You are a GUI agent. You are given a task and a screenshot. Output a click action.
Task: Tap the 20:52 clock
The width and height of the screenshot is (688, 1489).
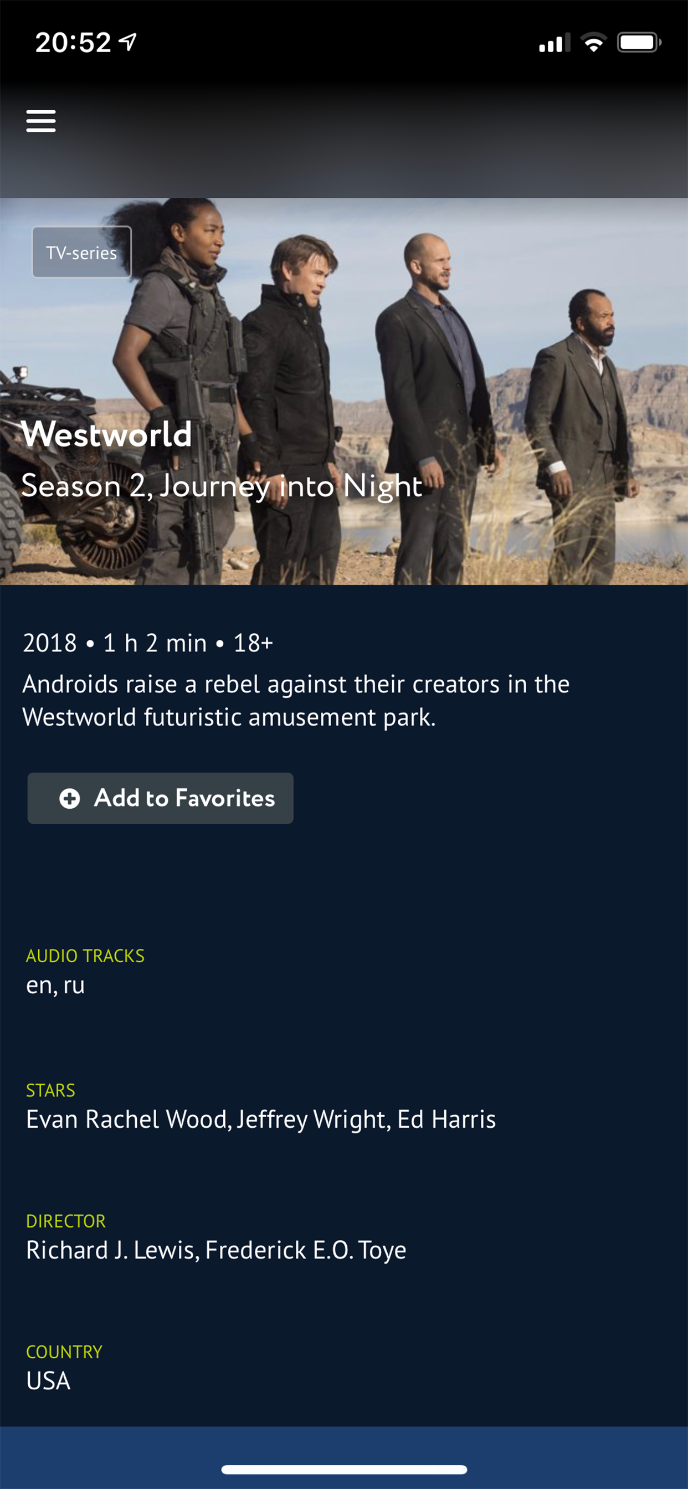(73, 42)
